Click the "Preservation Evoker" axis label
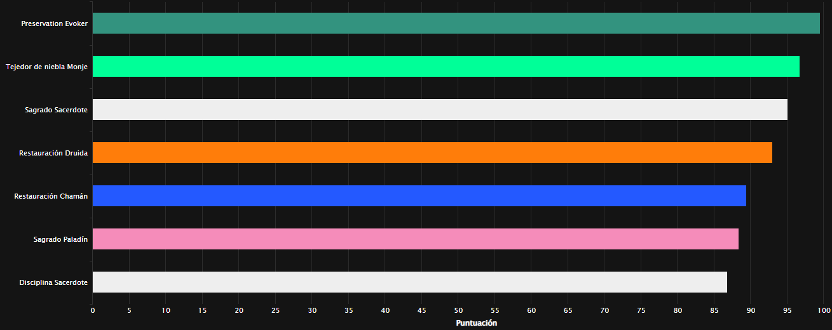This screenshot has height=330, width=832. click(54, 23)
